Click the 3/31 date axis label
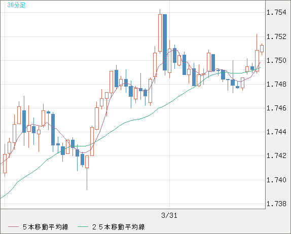 click(x=169, y=215)
